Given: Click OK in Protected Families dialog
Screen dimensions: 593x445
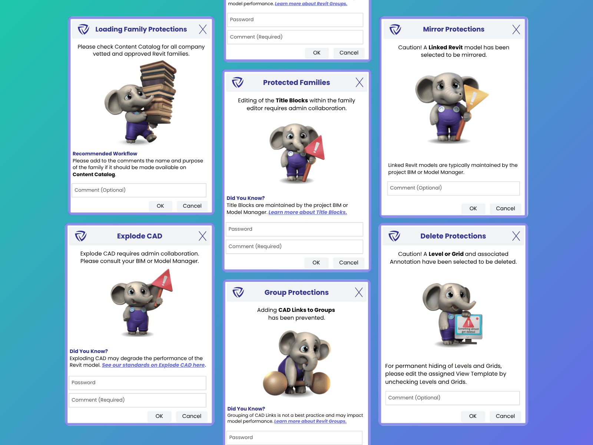Looking at the screenshot, I should [316, 263].
